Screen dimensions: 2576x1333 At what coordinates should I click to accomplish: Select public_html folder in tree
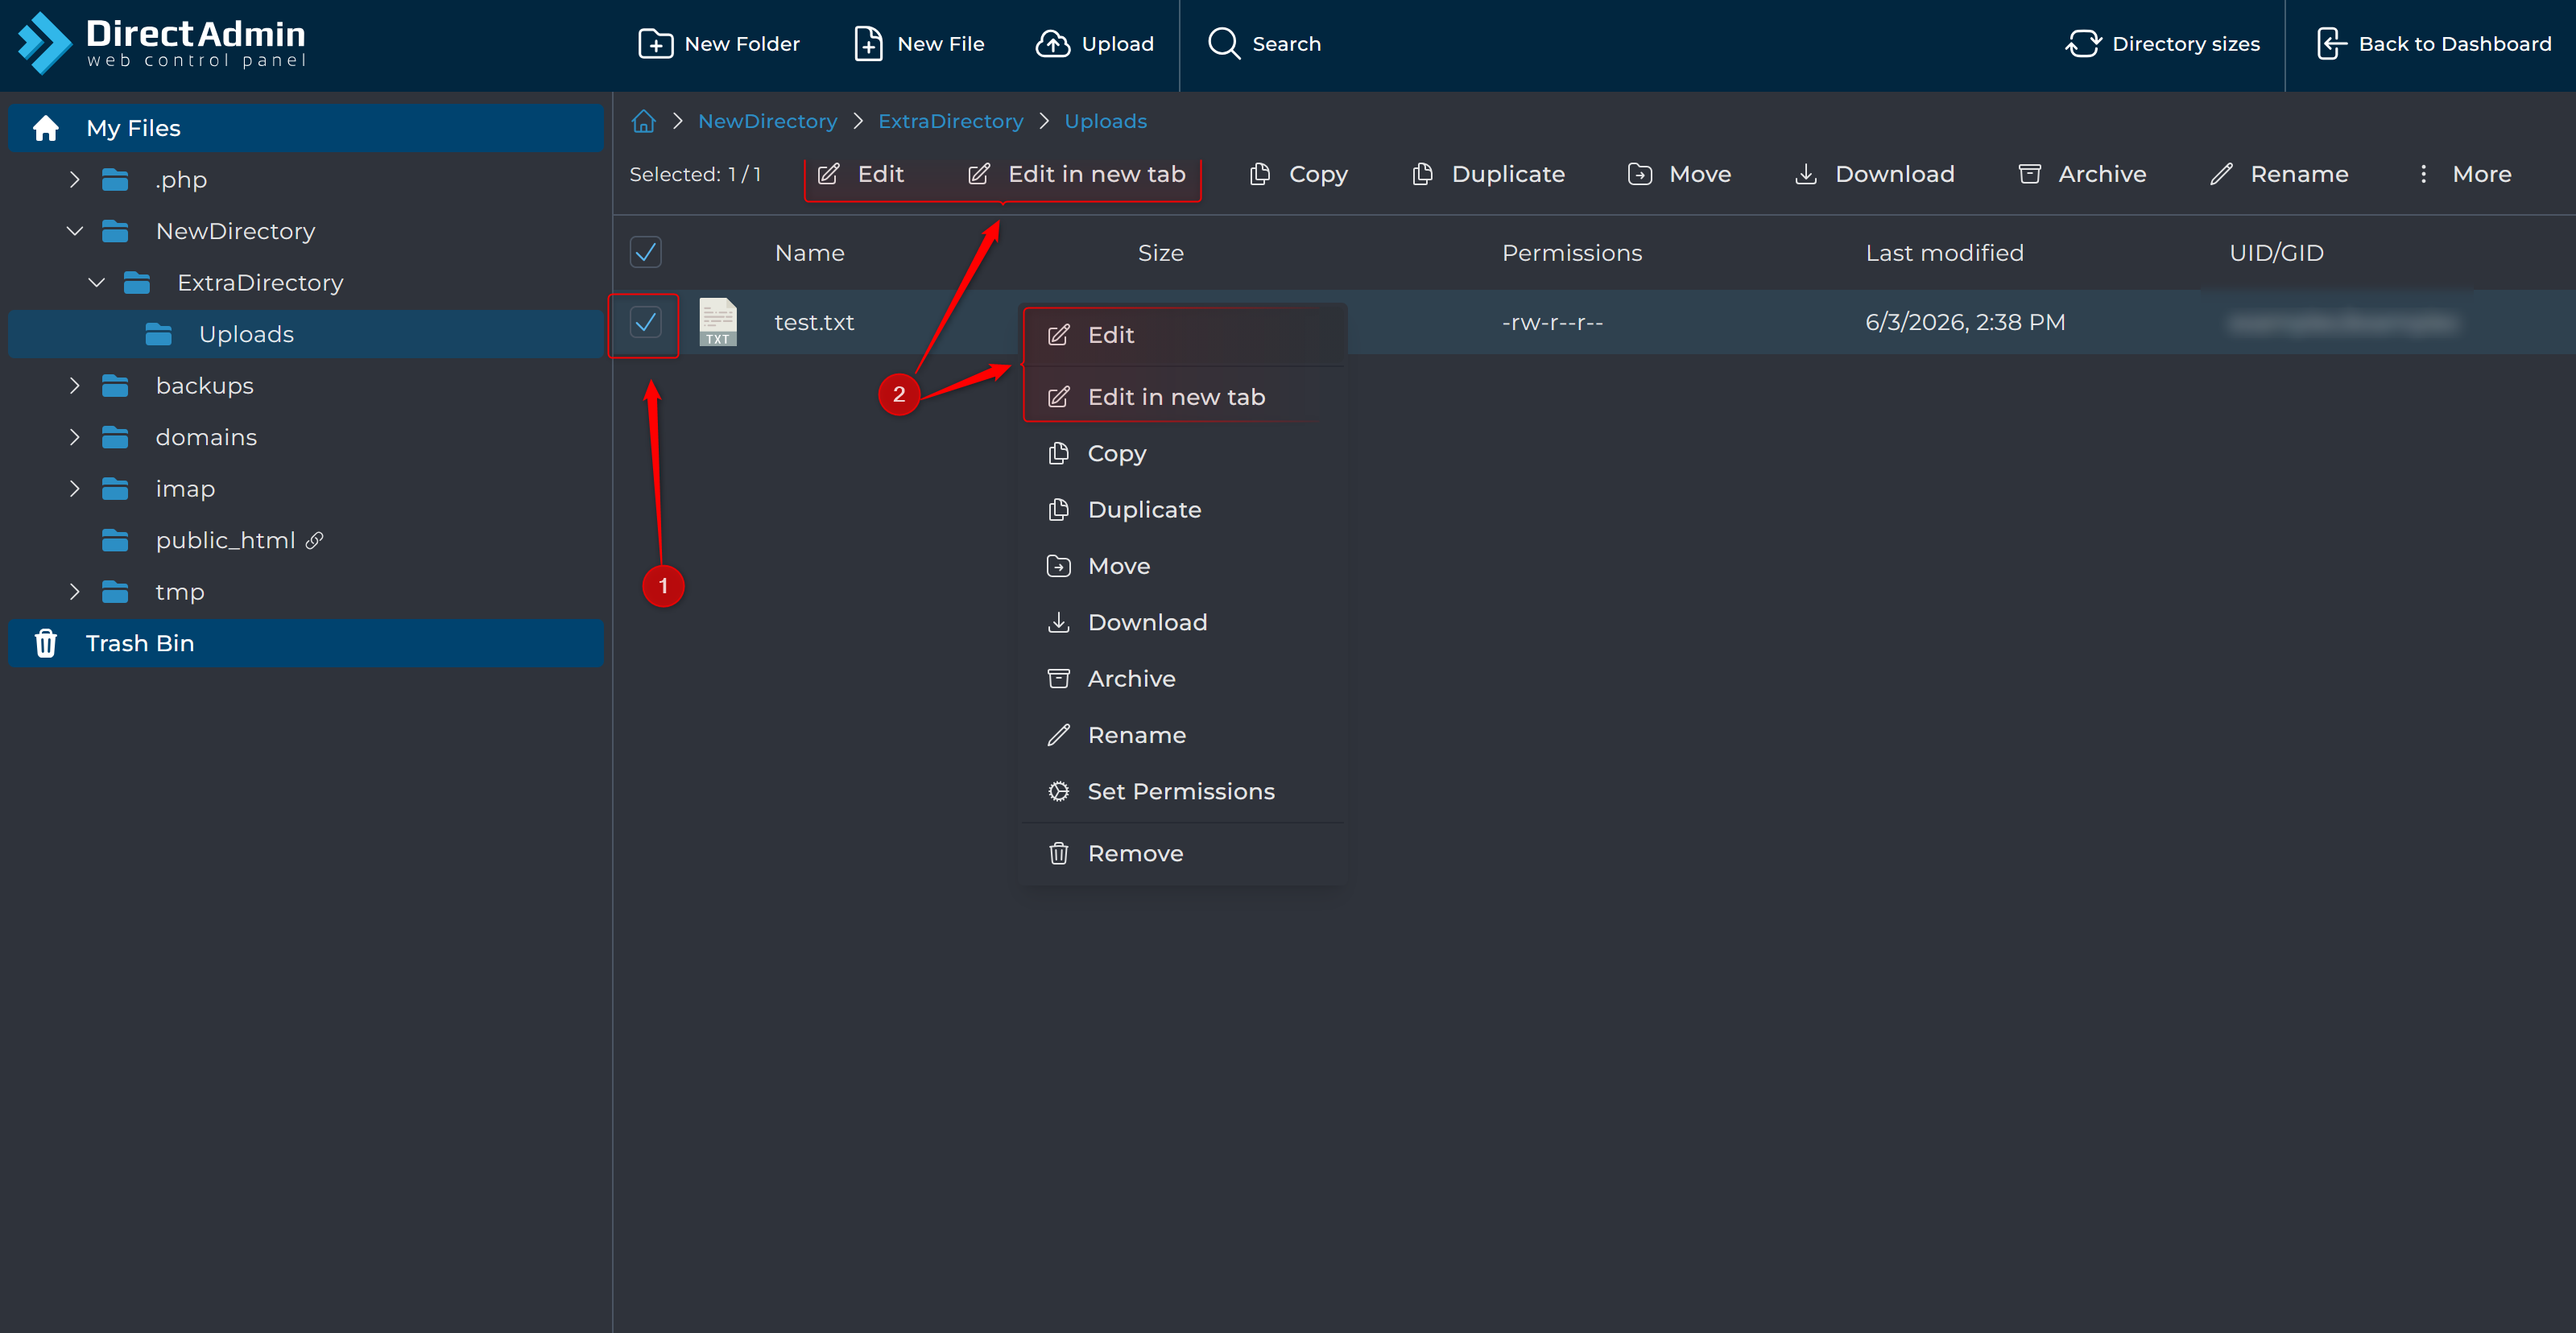coord(225,540)
